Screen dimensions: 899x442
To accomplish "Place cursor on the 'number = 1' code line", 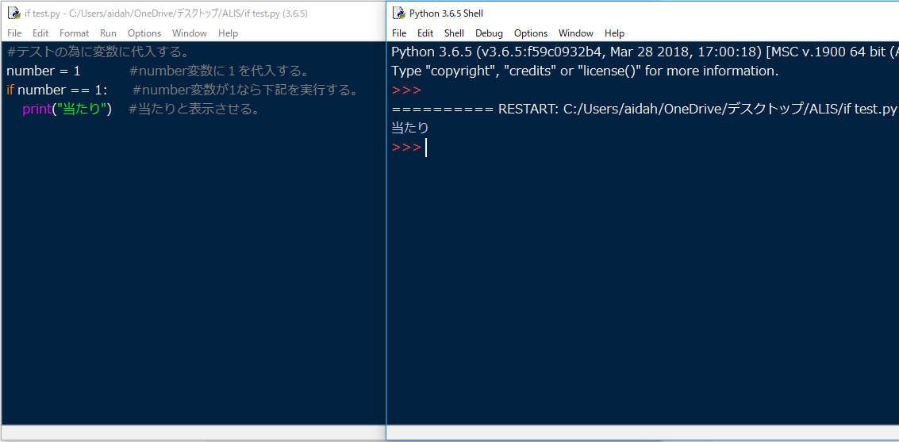I will (44, 71).
